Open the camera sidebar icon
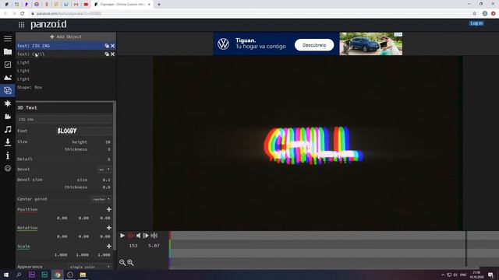The height and width of the screenshot is (280, 499). tap(8, 117)
